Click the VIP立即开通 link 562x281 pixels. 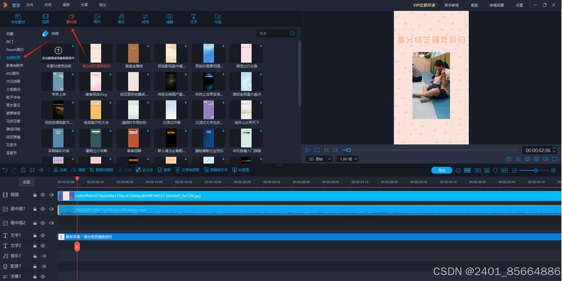coord(424,5)
